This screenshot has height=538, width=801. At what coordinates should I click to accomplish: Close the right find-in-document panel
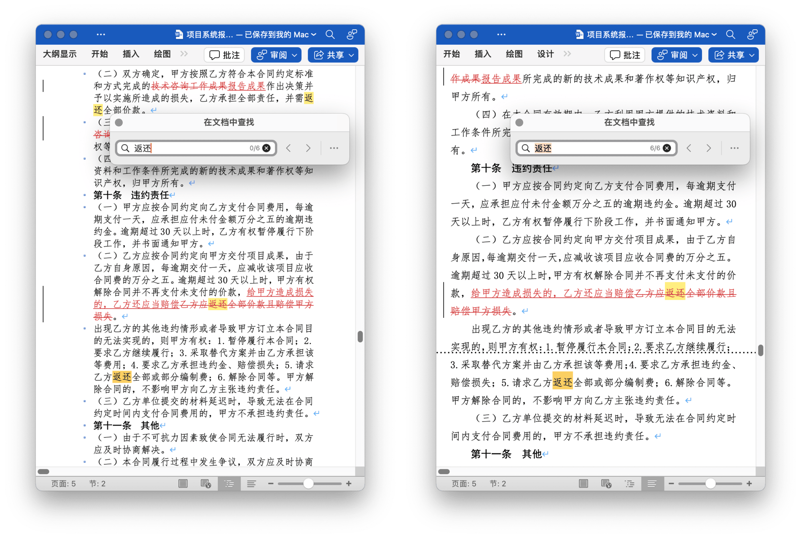pos(519,122)
